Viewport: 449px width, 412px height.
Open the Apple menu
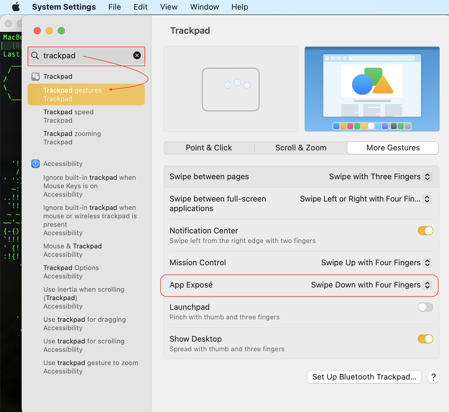pos(16,7)
